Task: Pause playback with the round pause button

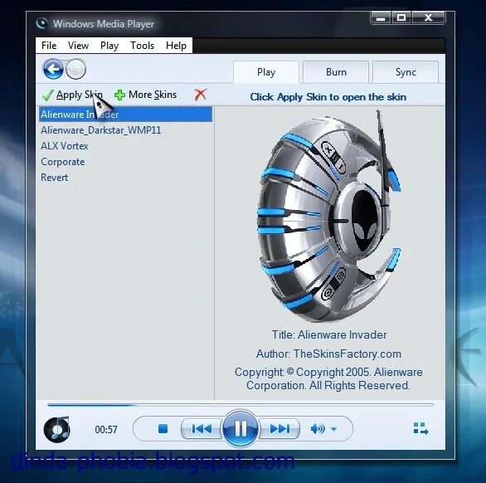Action: coord(241,429)
